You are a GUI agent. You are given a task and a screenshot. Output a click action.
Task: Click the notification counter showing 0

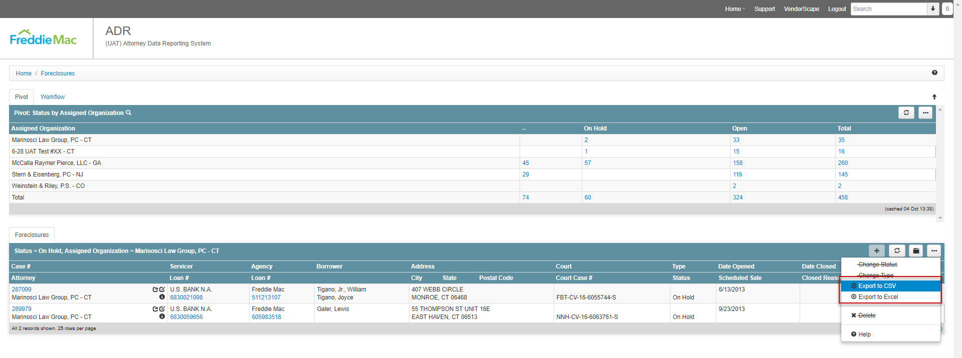[x=947, y=9]
